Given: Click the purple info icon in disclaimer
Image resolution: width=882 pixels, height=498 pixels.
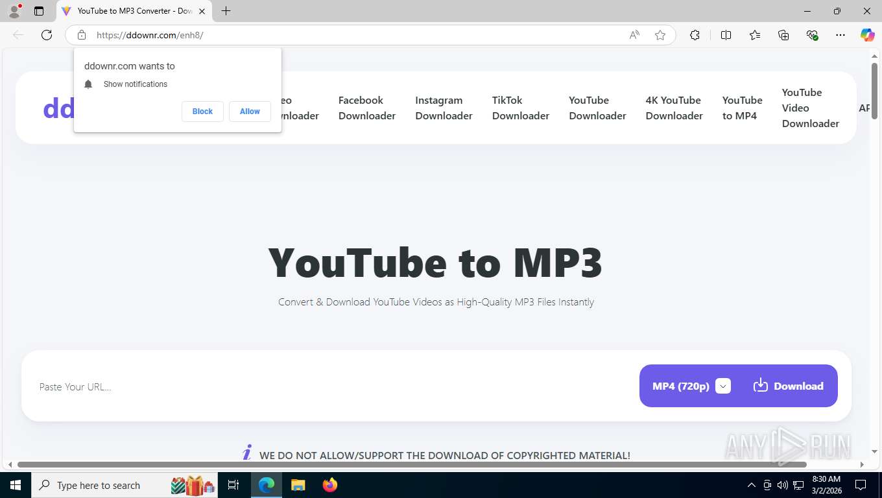Looking at the screenshot, I should coord(247,453).
